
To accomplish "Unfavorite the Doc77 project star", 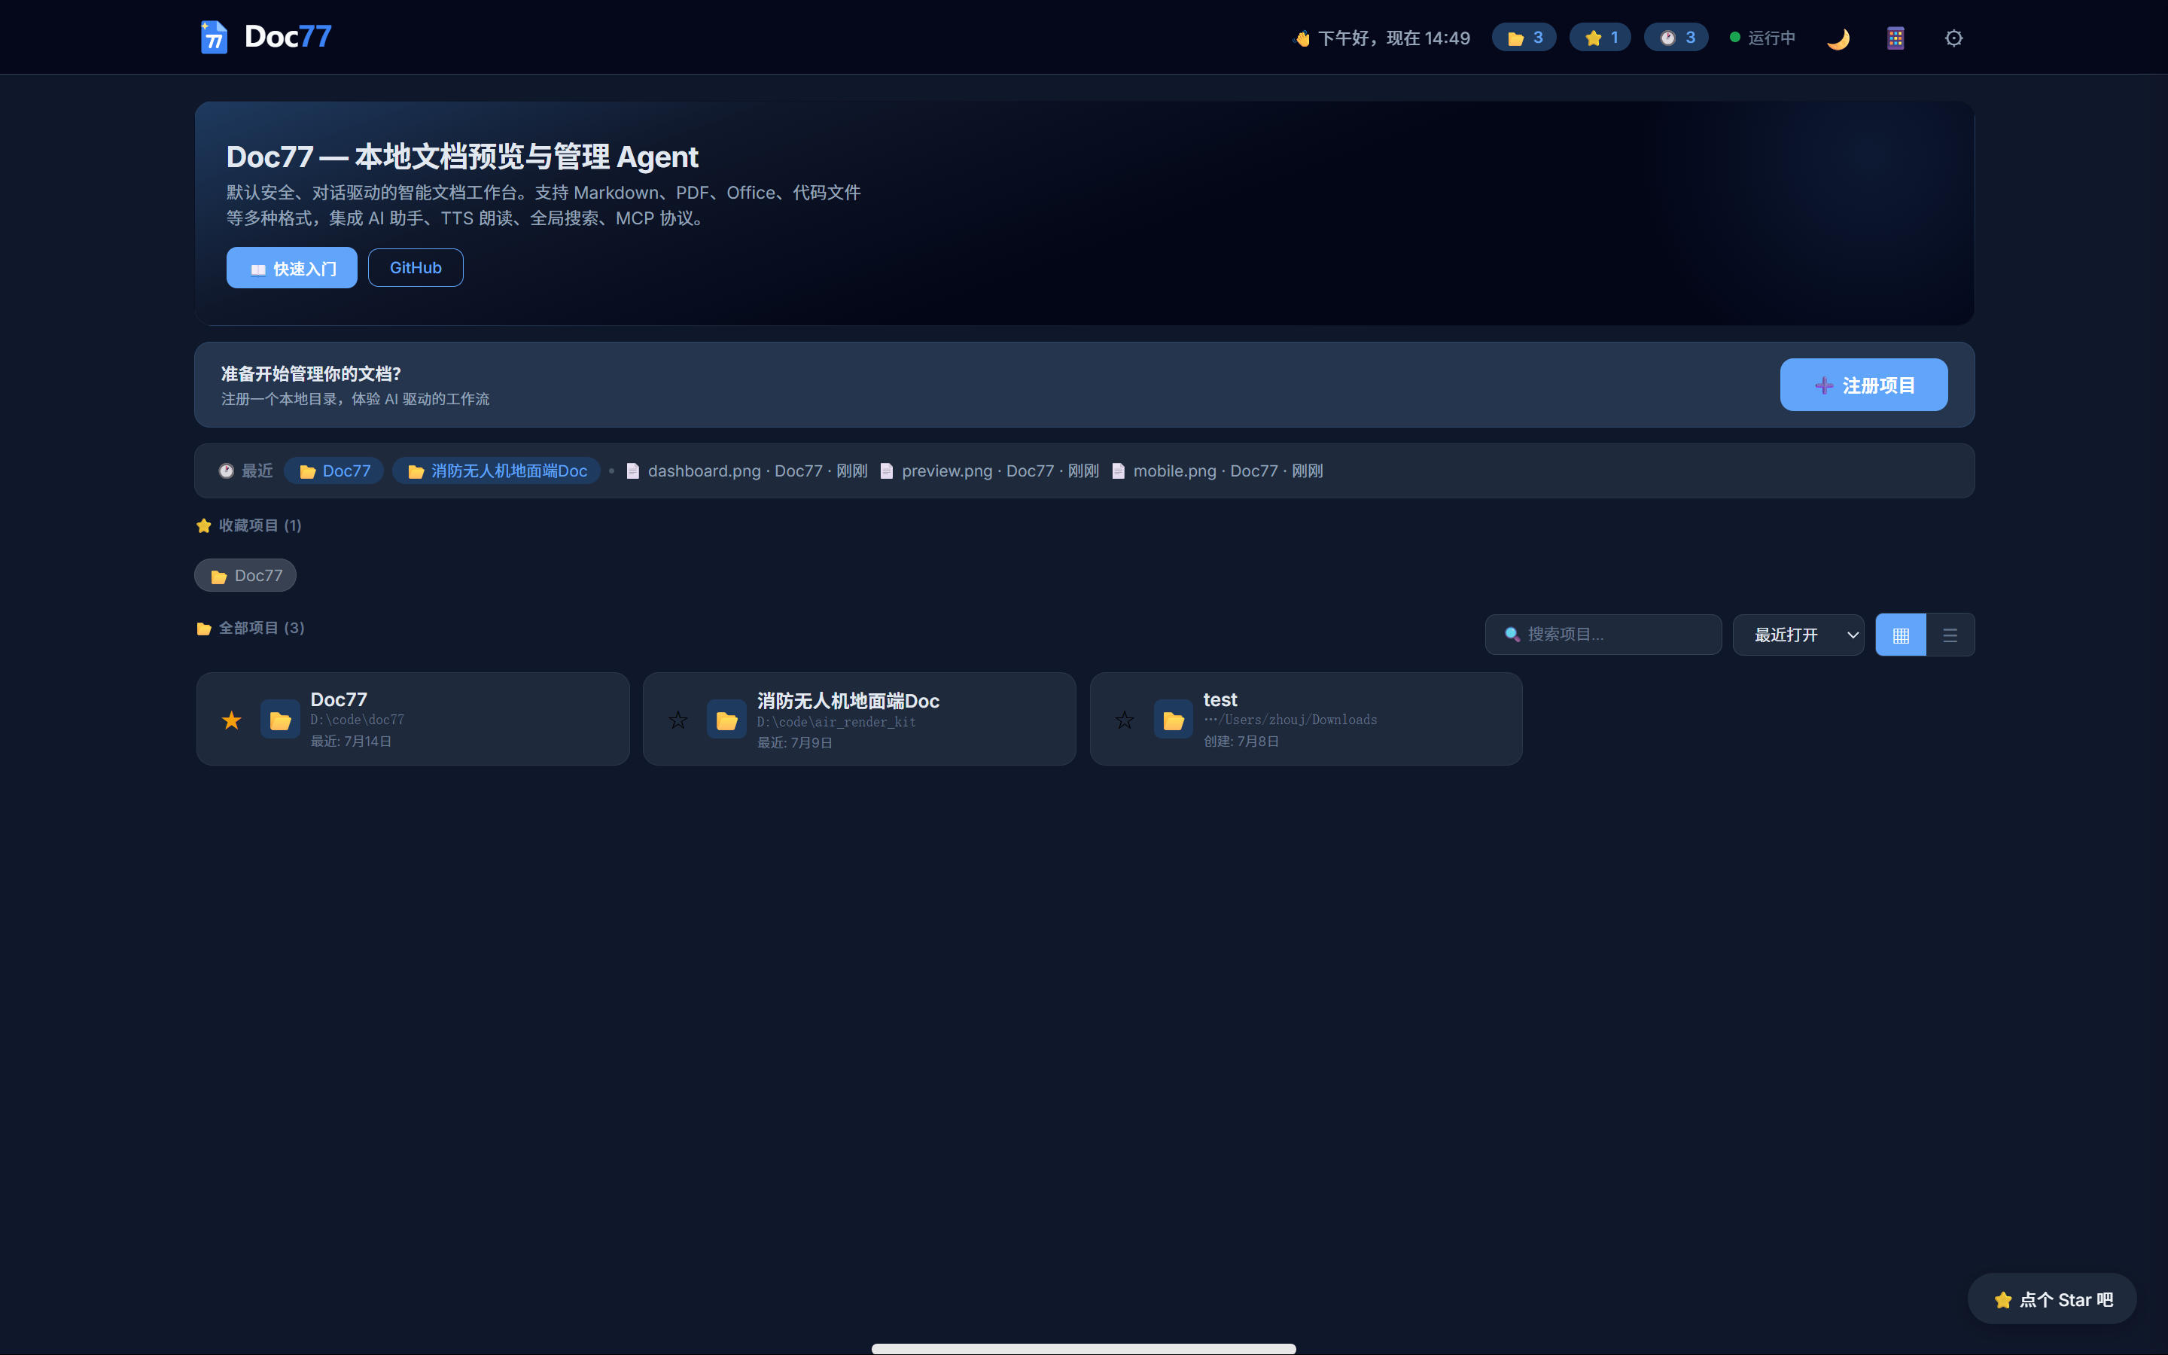I will (232, 720).
